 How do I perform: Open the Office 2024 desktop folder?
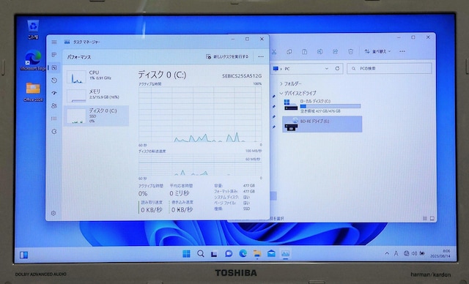[33, 92]
